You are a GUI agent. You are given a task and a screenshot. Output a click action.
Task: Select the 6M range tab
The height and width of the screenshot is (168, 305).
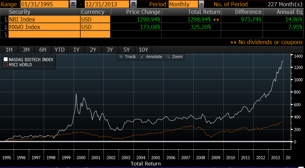tap(43, 50)
